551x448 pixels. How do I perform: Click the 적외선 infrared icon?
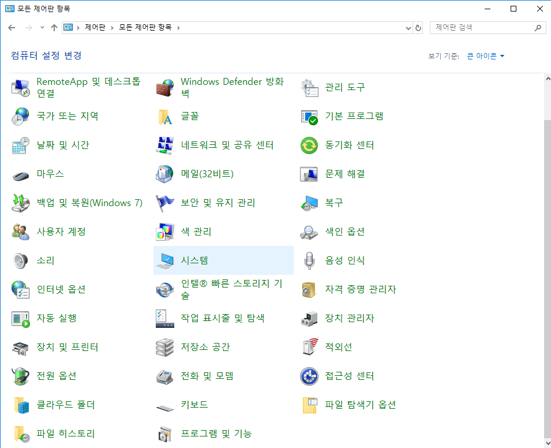pos(309,347)
